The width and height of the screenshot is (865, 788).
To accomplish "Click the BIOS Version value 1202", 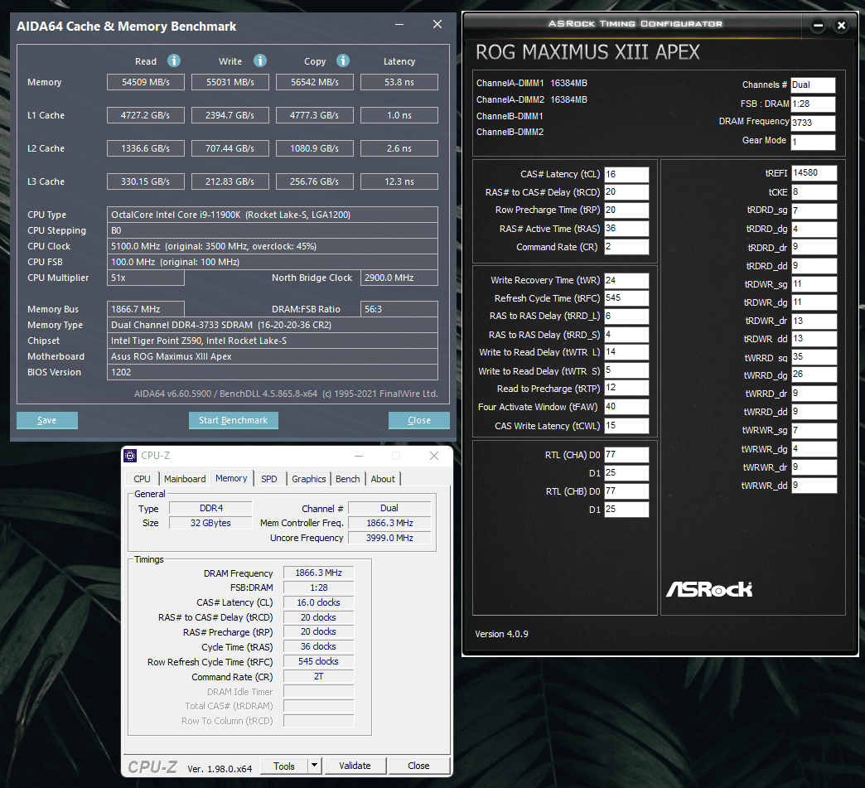I will pos(273,373).
